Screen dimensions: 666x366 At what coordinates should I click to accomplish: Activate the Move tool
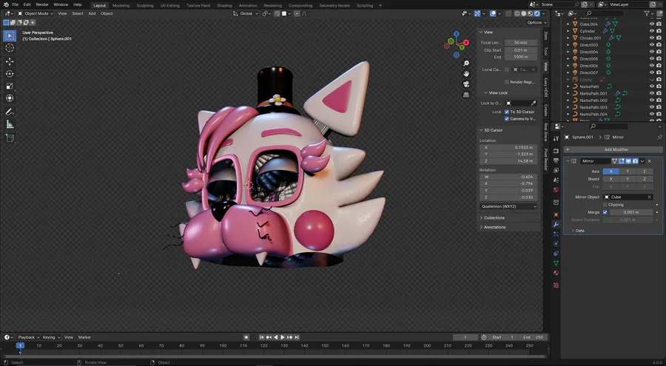pos(10,61)
